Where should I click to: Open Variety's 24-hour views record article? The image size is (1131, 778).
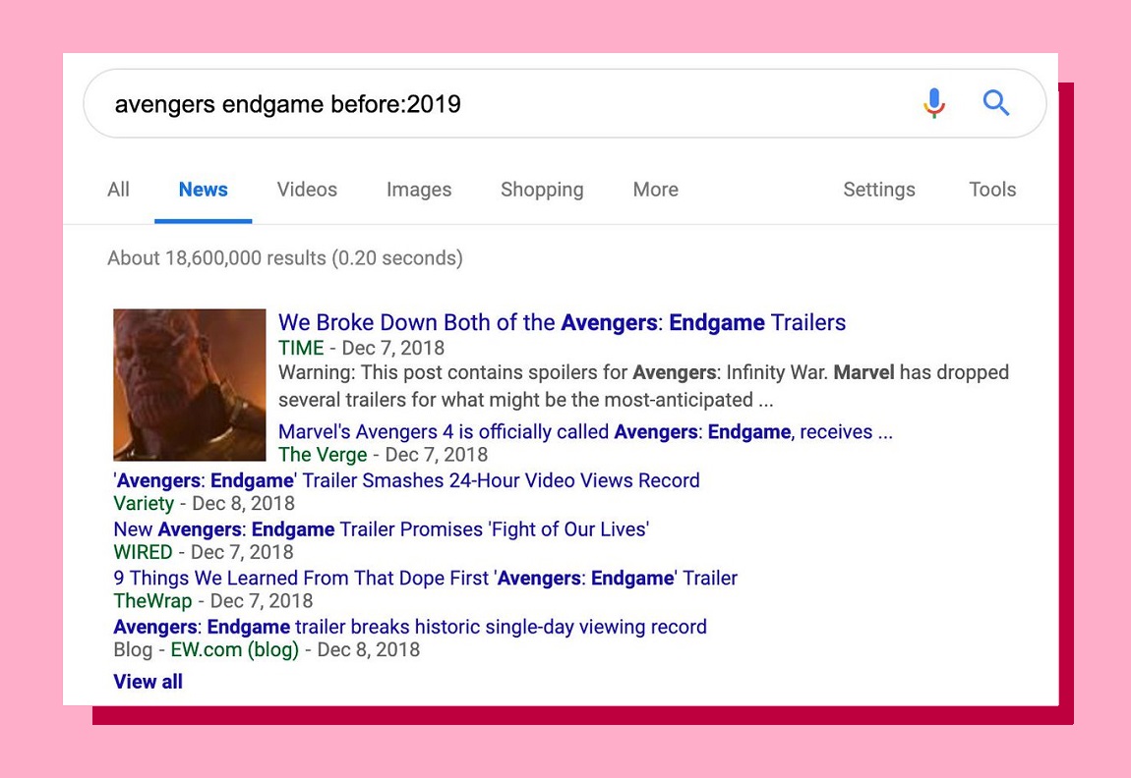406,480
